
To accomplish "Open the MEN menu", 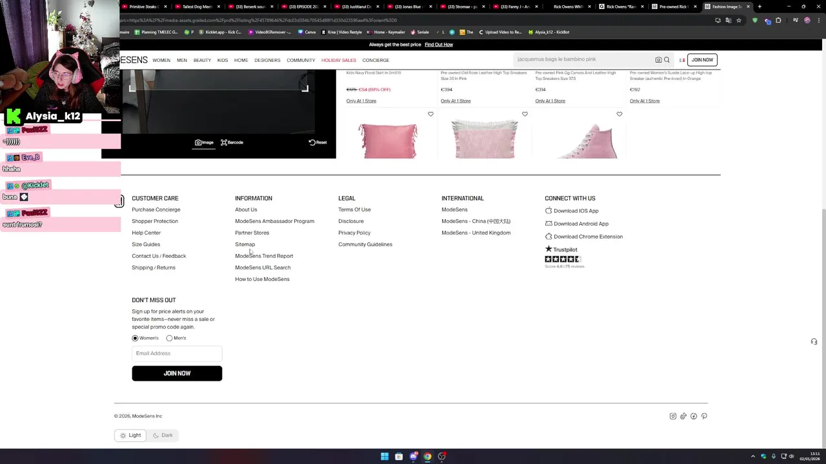I will [182, 60].
